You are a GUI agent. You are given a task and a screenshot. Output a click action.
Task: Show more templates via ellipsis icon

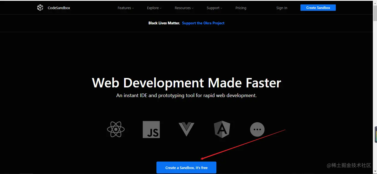click(x=257, y=129)
